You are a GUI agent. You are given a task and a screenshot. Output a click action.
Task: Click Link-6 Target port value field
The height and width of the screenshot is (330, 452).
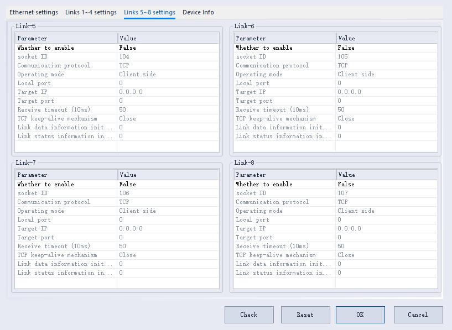(x=386, y=101)
